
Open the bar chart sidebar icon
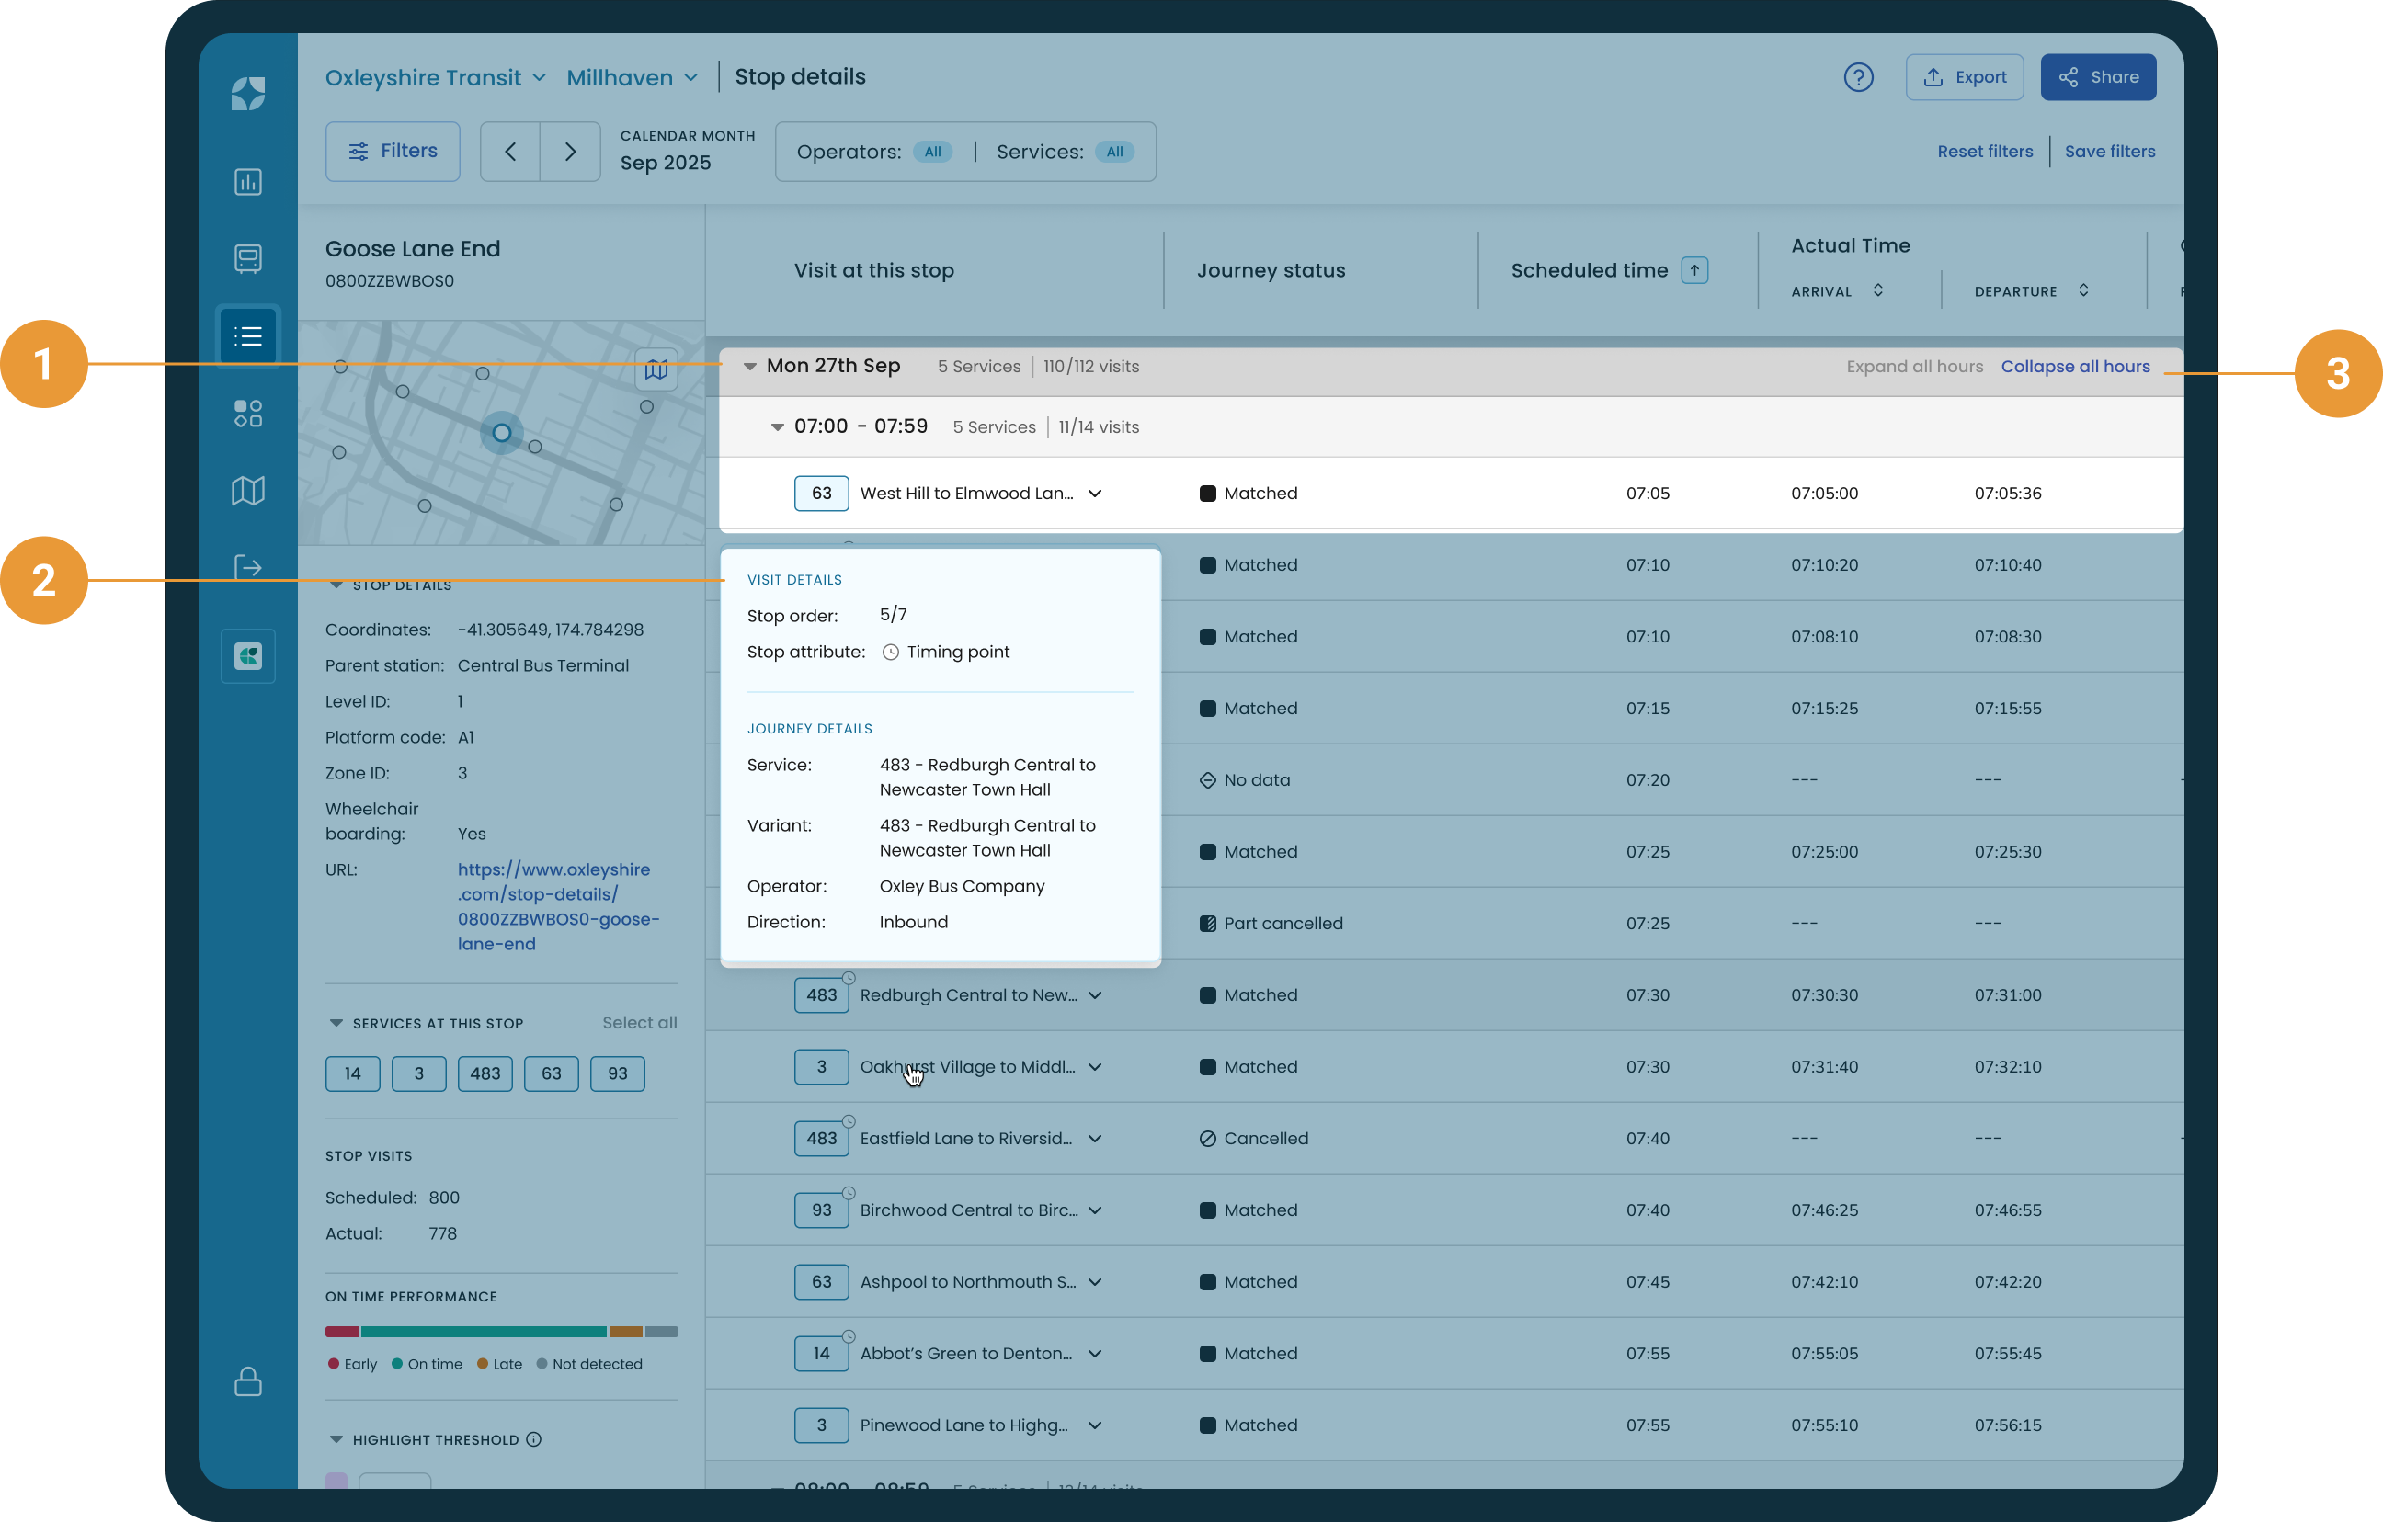click(247, 182)
